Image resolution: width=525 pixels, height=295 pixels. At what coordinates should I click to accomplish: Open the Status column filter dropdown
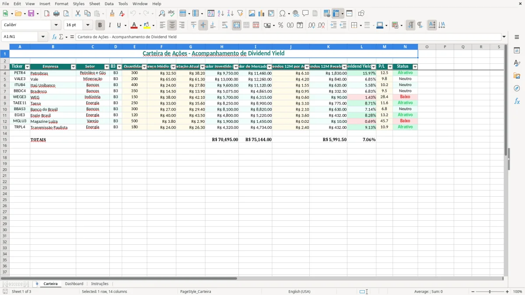click(x=415, y=67)
